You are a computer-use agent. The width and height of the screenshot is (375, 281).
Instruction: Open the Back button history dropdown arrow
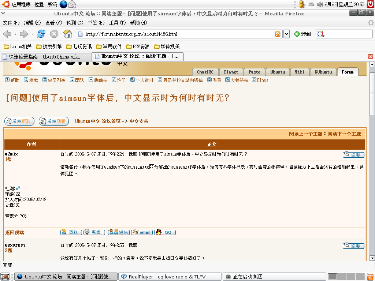click(15, 34)
